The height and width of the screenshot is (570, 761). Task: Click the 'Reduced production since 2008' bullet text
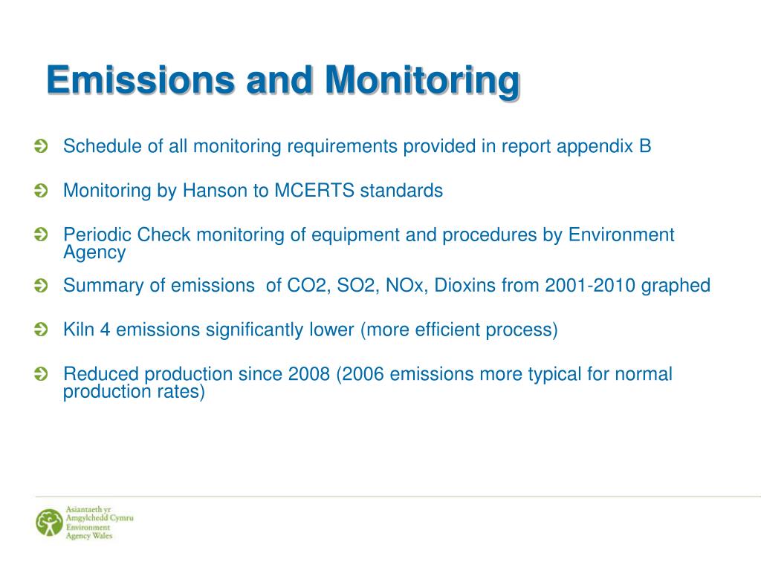pos(368,383)
